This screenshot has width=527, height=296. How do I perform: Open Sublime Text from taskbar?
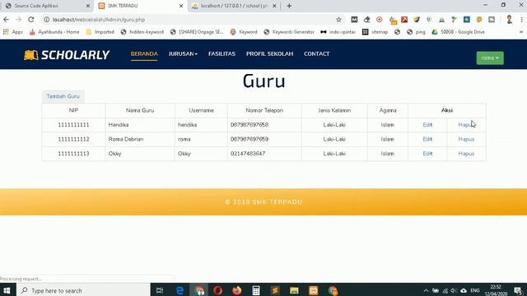pos(275,290)
